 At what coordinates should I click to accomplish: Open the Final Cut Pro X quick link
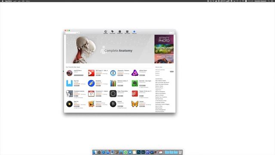[159, 88]
